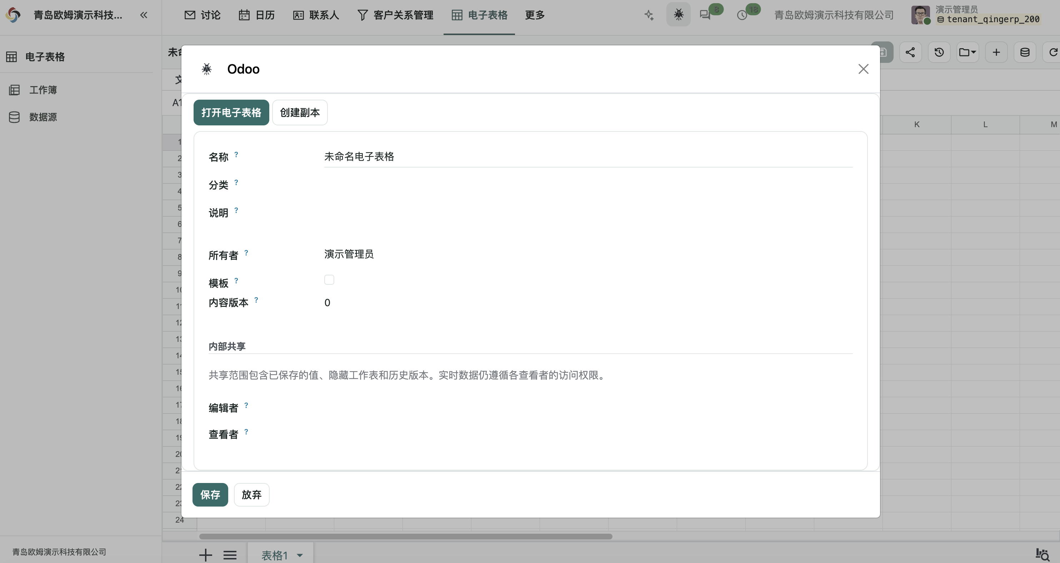Open the 表格1 sheet tab dropdown arrow
The image size is (1060, 563).
point(300,555)
